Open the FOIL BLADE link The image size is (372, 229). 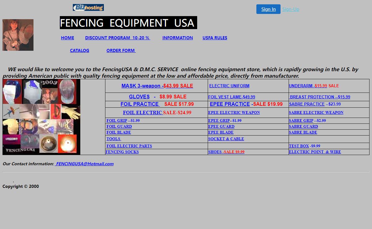pyautogui.click(x=119, y=132)
